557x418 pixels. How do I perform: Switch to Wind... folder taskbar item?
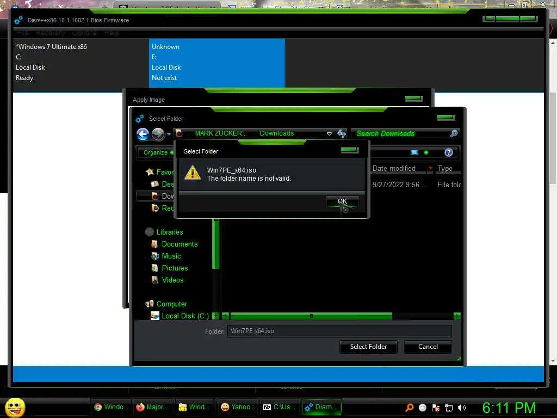(x=195, y=407)
